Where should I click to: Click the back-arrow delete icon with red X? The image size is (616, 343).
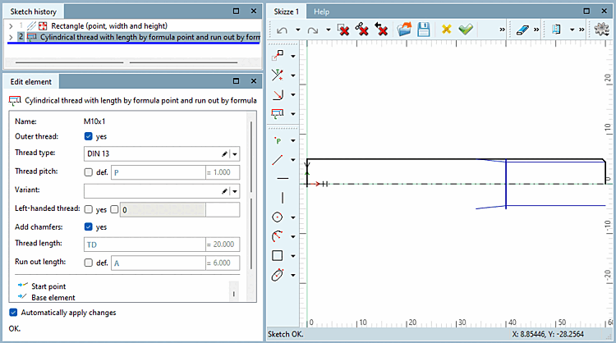coord(381,29)
